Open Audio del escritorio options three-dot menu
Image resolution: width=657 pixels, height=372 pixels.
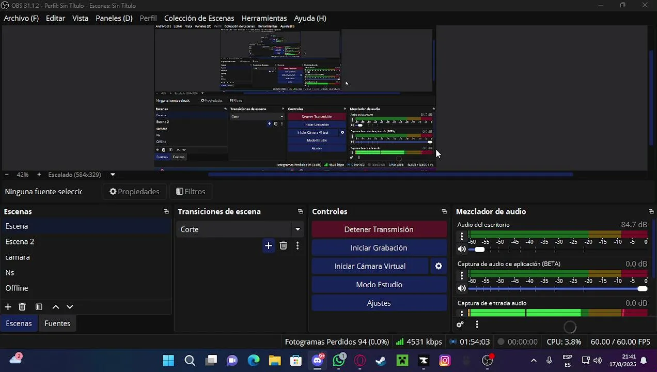462,237
